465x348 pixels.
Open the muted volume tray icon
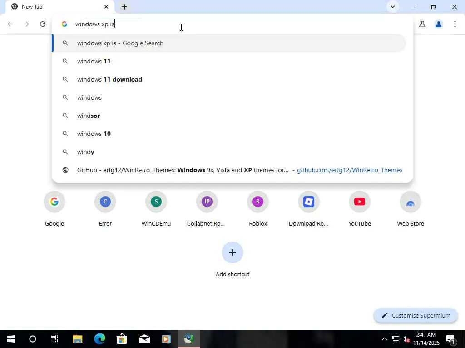pos(406,339)
